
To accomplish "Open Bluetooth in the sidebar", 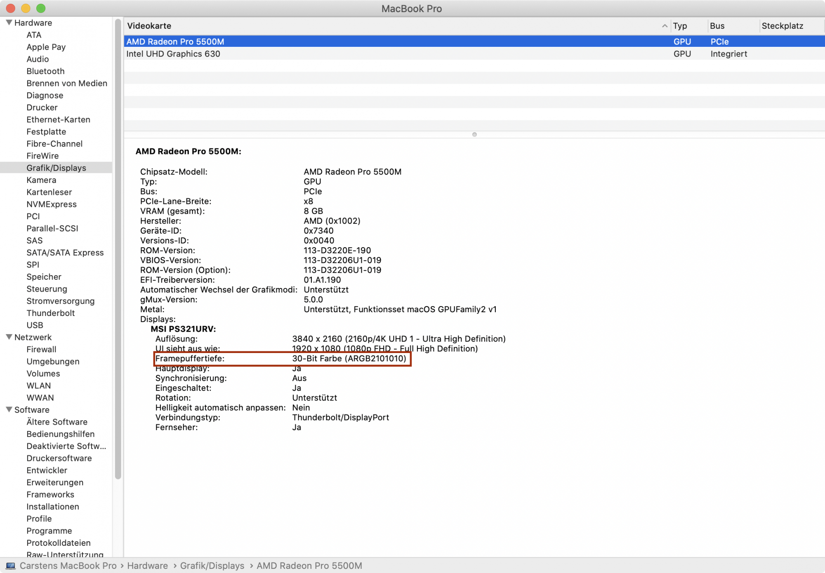I will tap(45, 71).
